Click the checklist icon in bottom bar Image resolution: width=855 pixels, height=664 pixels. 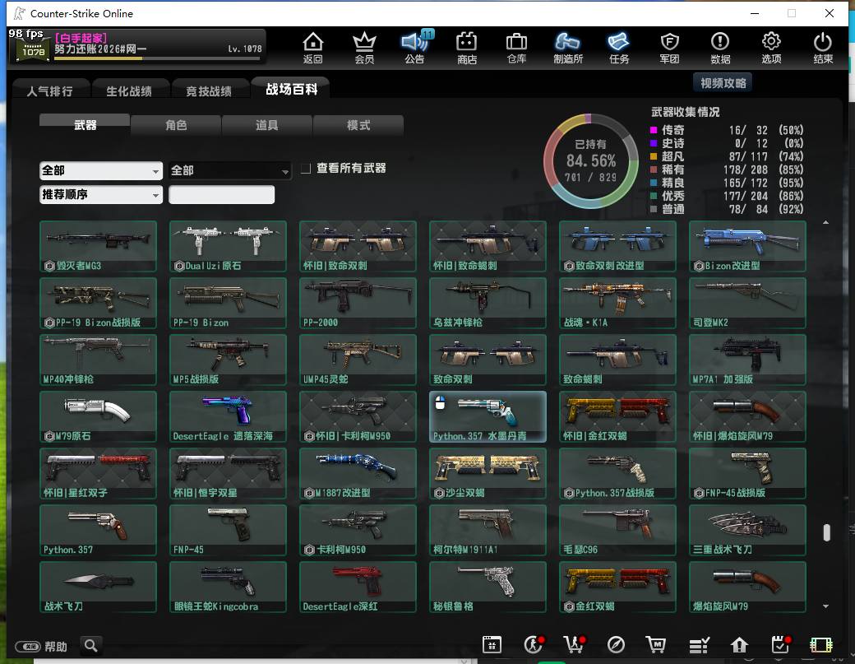tap(699, 645)
